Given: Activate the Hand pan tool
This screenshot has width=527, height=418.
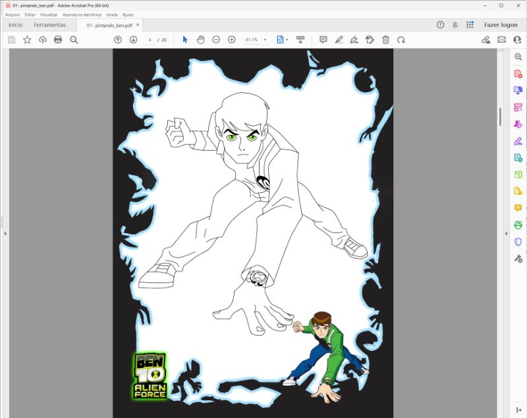Looking at the screenshot, I should coord(201,39).
